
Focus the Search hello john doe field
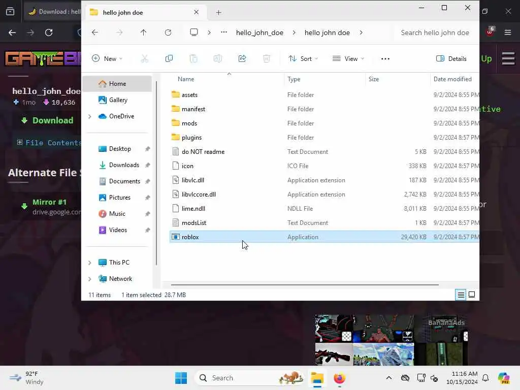tap(435, 32)
